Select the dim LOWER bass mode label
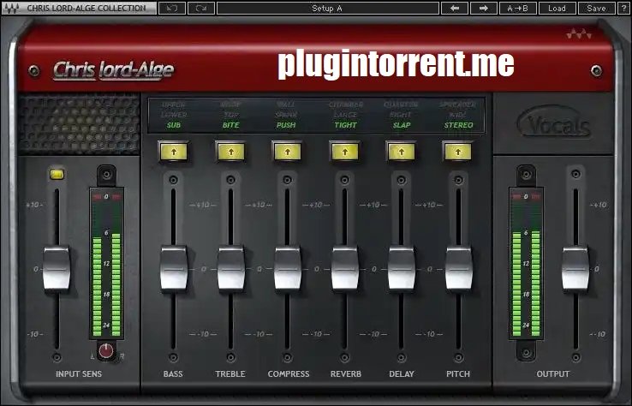The height and width of the screenshot is (406, 632). pos(174,115)
